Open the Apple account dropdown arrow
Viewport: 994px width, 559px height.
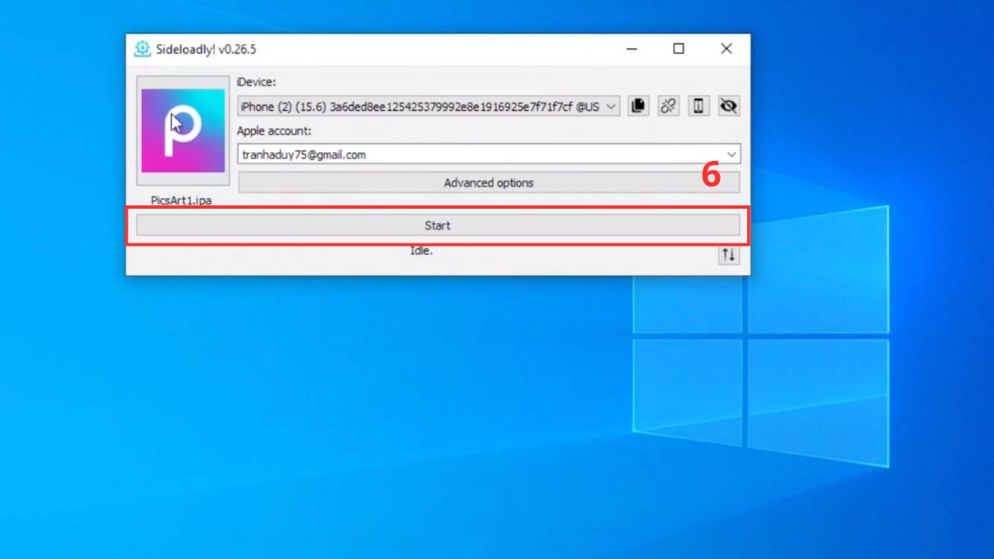pyautogui.click(x=731, y=154)
